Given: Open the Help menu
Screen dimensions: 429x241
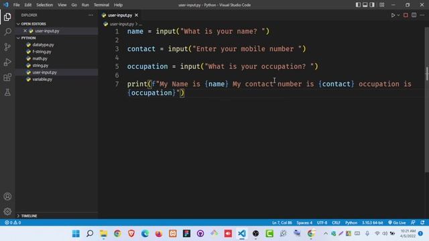Looking at the screenshot, I should [118, 5].
